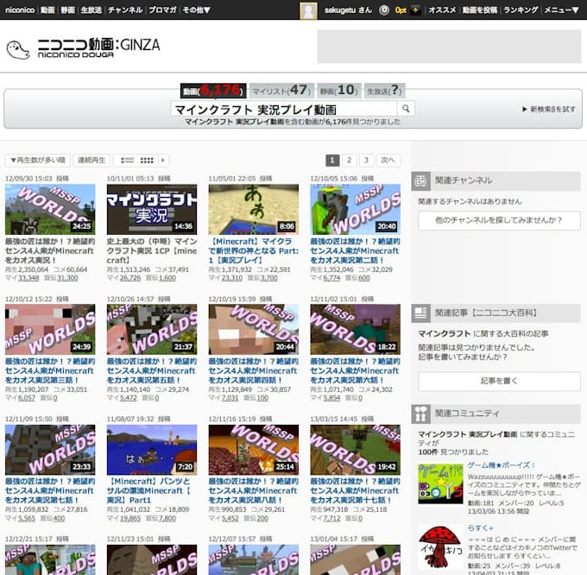The height and width of the screenshot is (575, 587).
Task: Open the メニュー dropdown at top right
Action: tap(561, 10)
